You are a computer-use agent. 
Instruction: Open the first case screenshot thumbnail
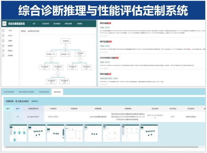point(18,133)
